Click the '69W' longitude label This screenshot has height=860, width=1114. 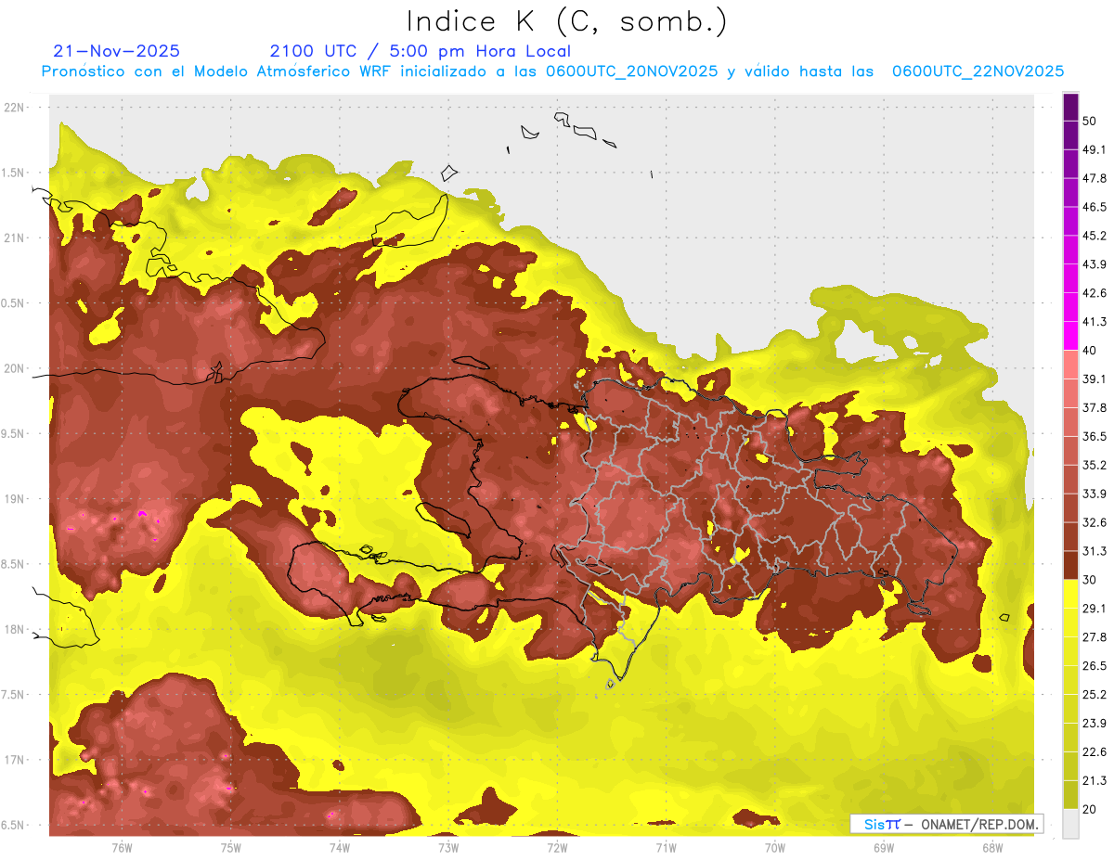click(x=884, y=848)
